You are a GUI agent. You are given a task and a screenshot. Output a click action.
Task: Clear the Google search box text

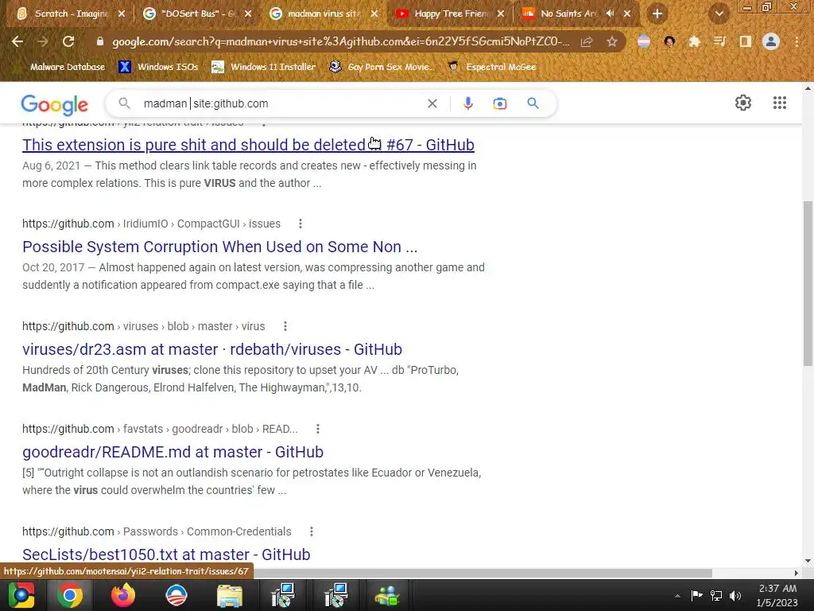pos(432,103)
